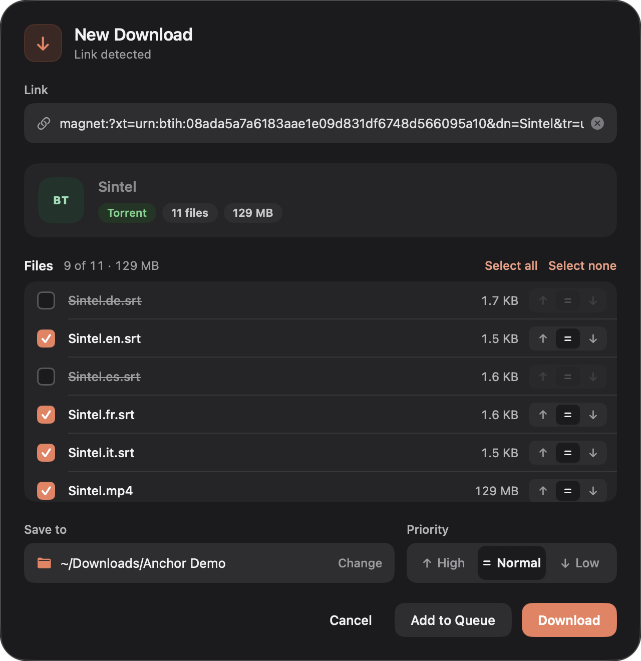The width and height of the screenshot is (641, 661).
Task: Change the save location
Action: (x=360, y=563)
